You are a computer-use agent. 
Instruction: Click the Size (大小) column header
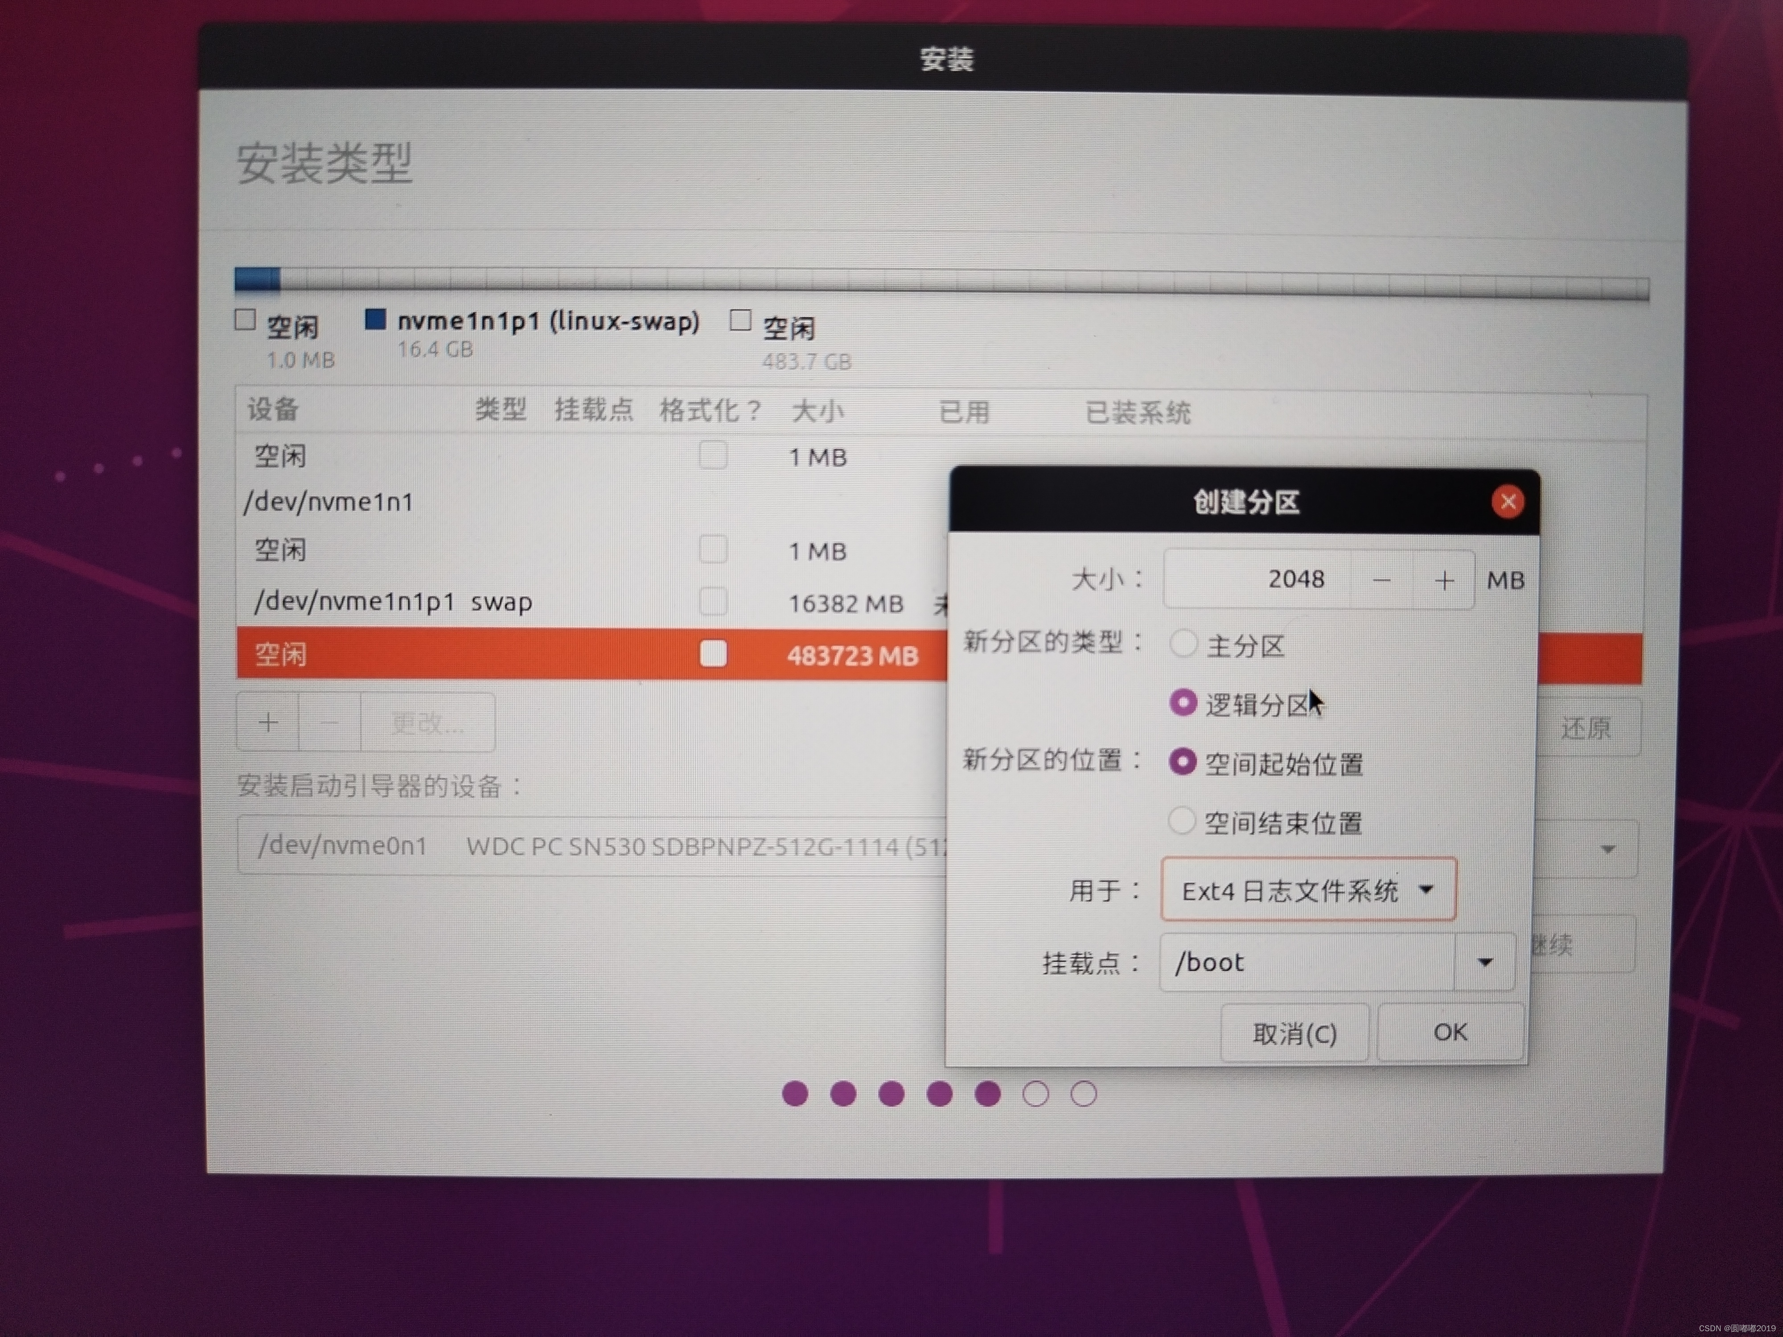pos(817,411)
